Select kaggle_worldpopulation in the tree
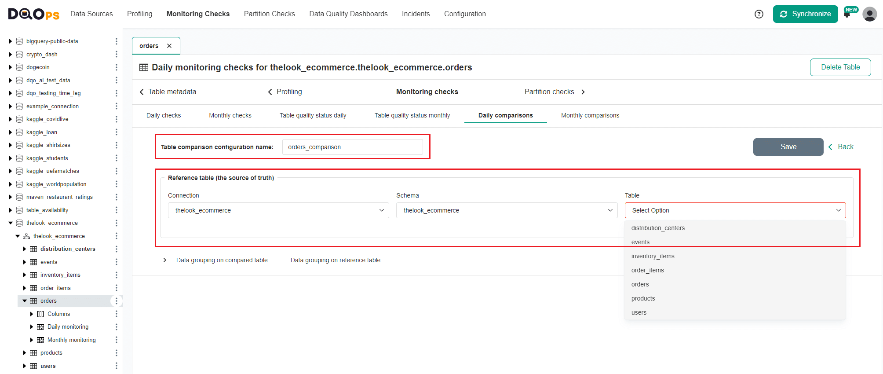 coord(56,184)
